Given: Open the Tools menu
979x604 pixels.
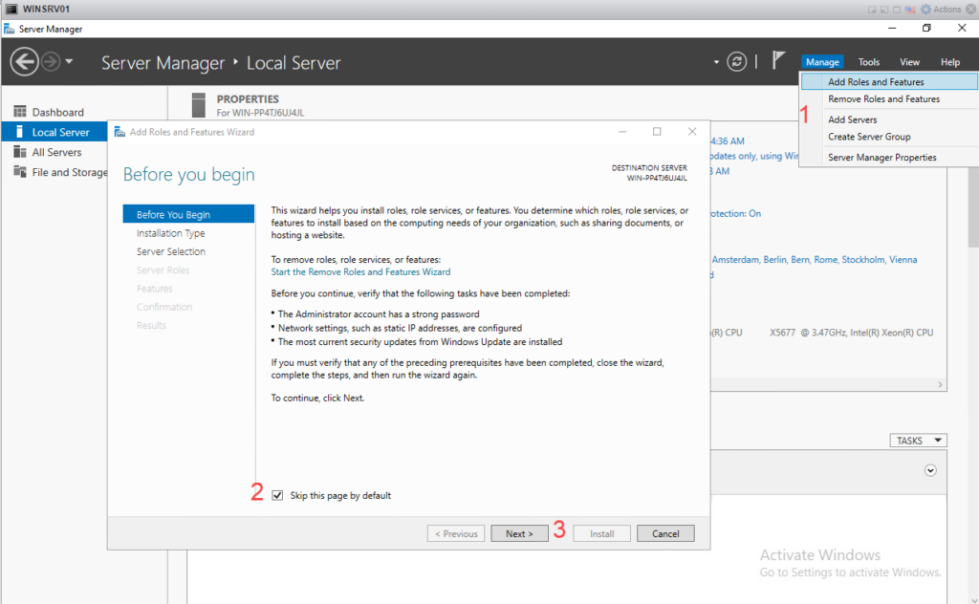Looking at the screenshot, I should [868, 62].
